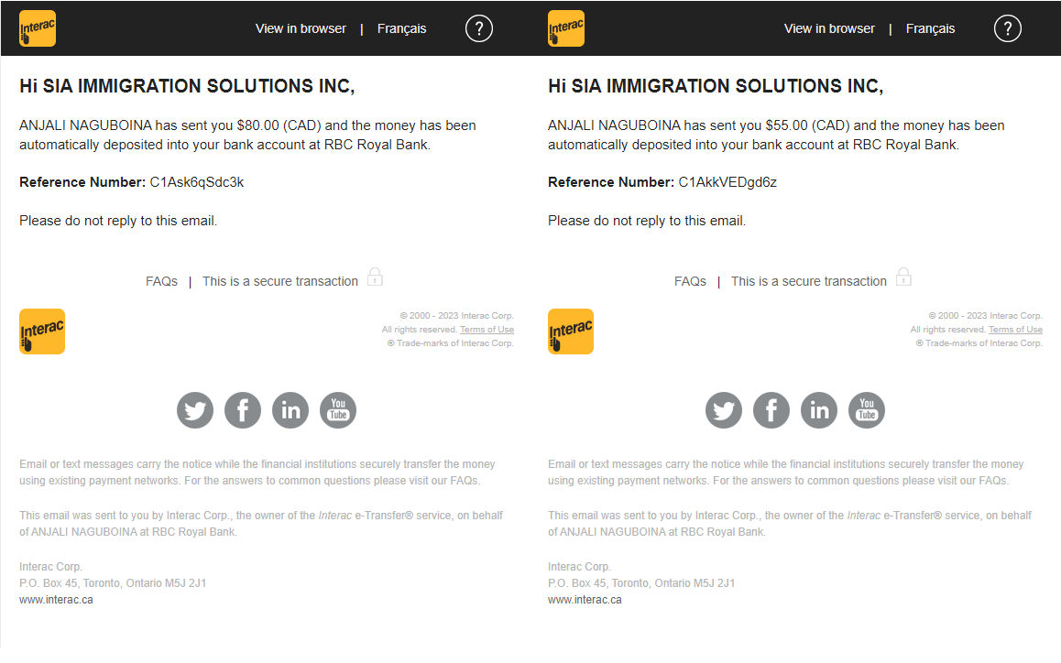Click the Interac header logo in the $55.00 email
The height and width of the screenshot is (663, 1061).
click(565, 28)
